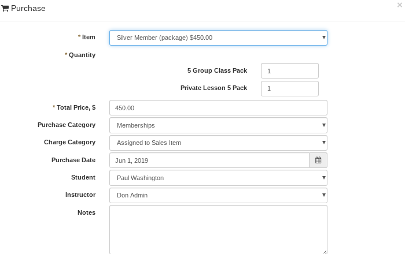The width and height of the screenshot is (405, 254).
Task: Select the Total Price input showing 450.00
Action: [218, 108]
